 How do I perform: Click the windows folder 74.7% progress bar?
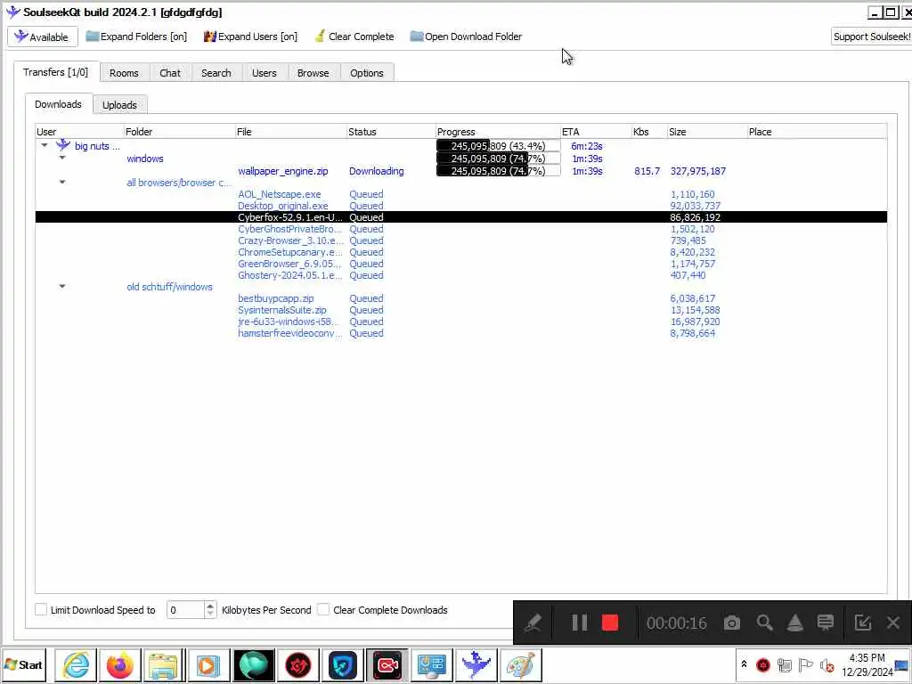coord(498,159)
